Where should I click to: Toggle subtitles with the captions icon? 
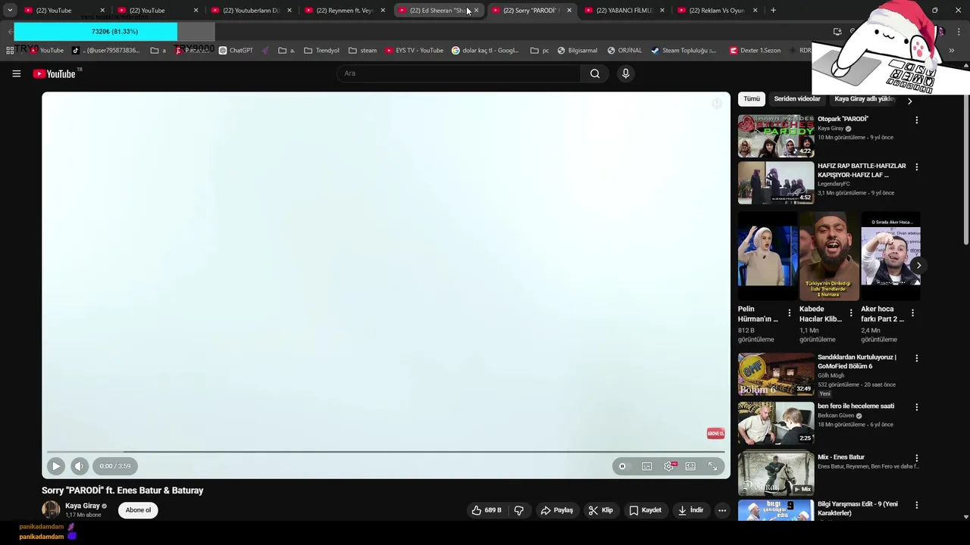pos(646,466)
